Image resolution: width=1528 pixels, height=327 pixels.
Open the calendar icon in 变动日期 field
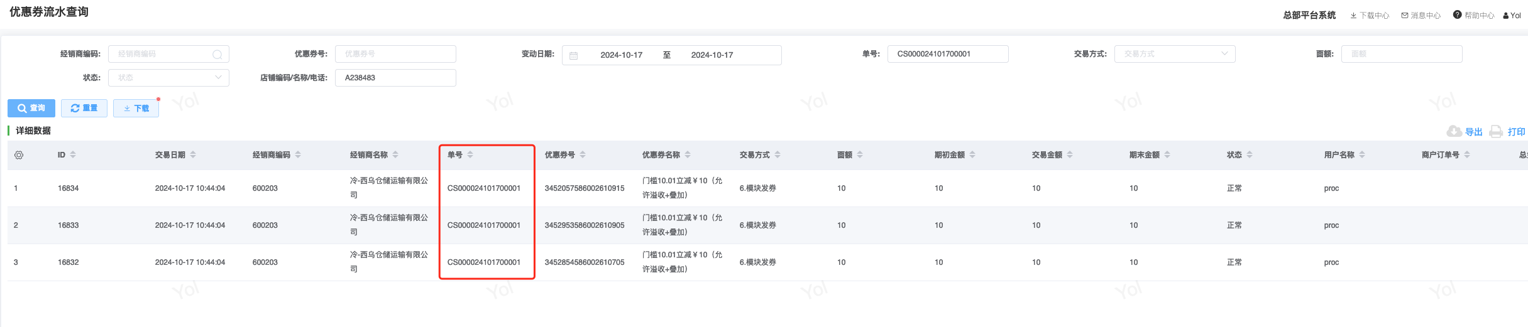pyautogui.click(x=573, y=55)
